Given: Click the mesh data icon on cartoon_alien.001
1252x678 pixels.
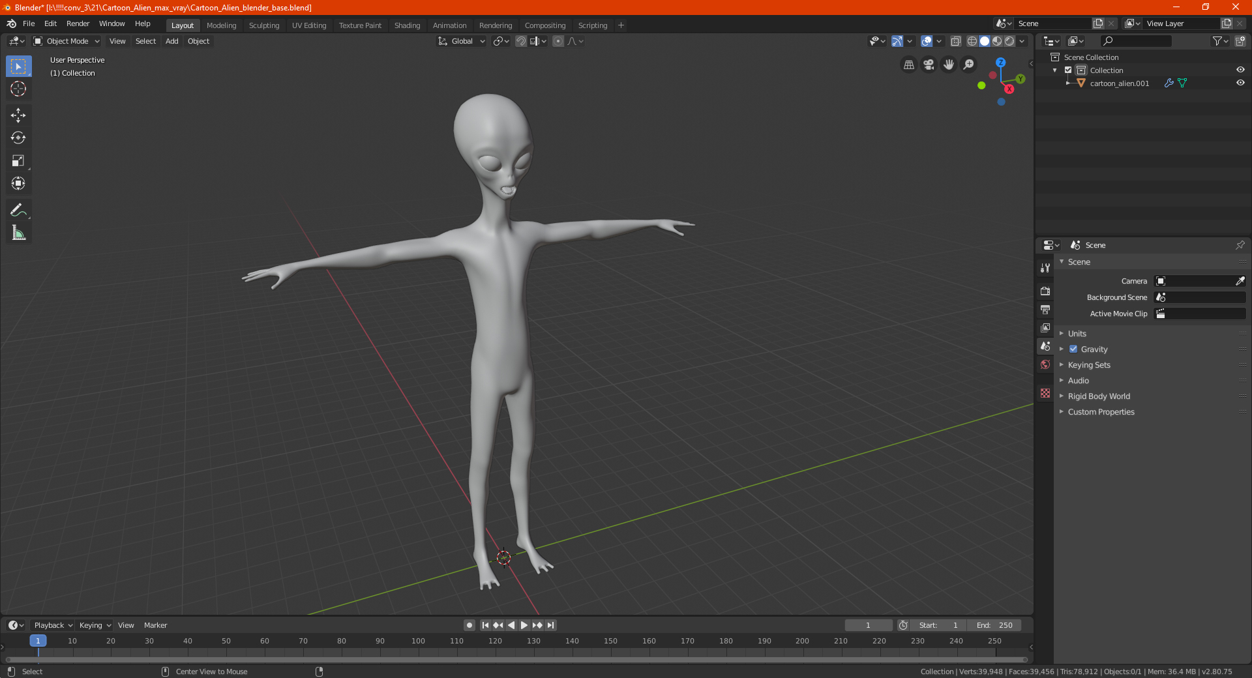Looking at the screenshot, I should (x=1182, y=83).
